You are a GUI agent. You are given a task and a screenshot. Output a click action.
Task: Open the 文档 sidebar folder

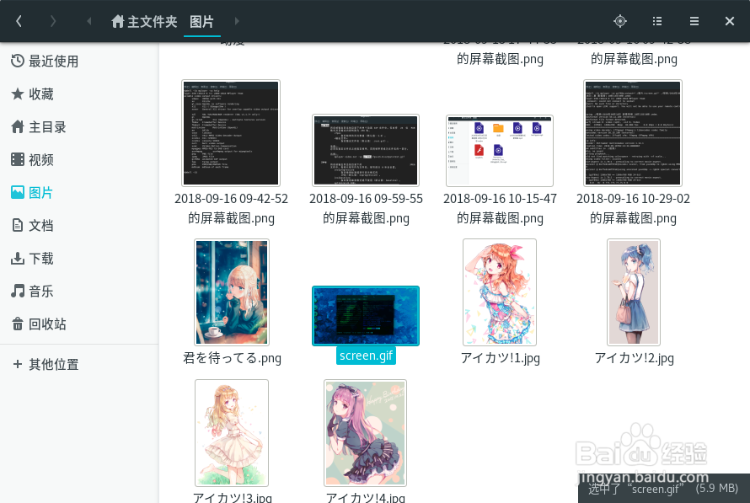click(79, 226)
